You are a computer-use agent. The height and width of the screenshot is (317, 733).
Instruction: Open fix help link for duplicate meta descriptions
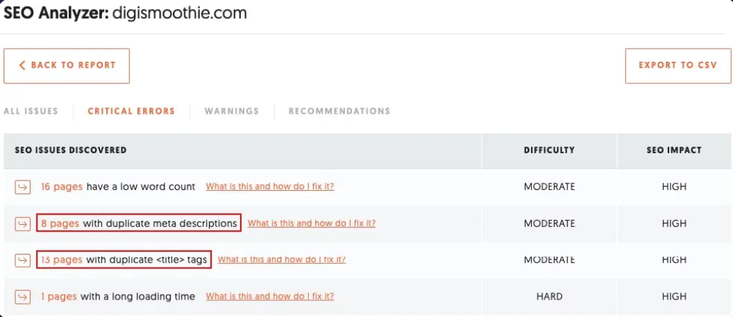click(312, 223)
